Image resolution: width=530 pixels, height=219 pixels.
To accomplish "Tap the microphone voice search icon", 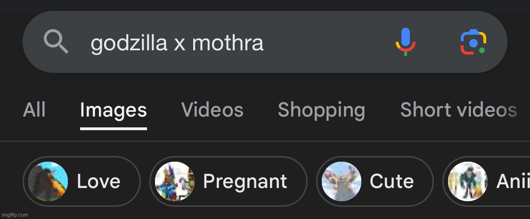I will [x=405, y=42].
